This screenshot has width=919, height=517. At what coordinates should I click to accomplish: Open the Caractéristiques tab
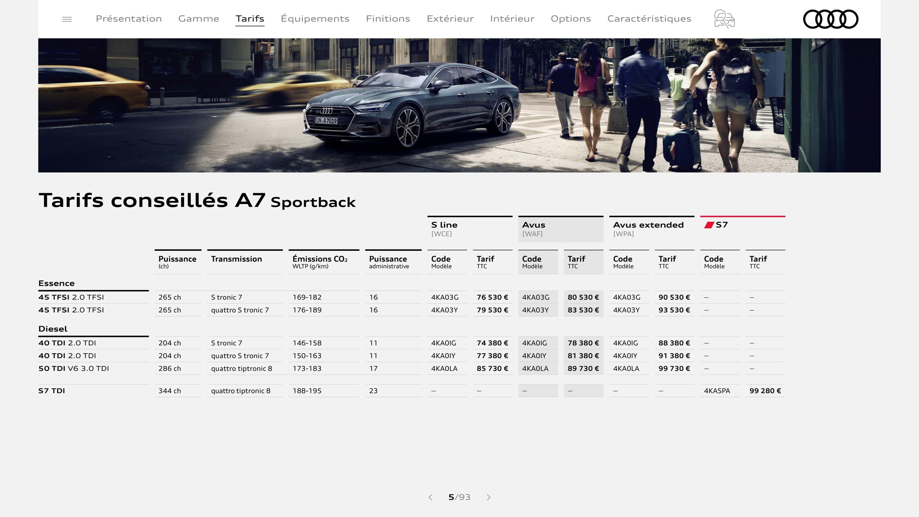[649, 19]
